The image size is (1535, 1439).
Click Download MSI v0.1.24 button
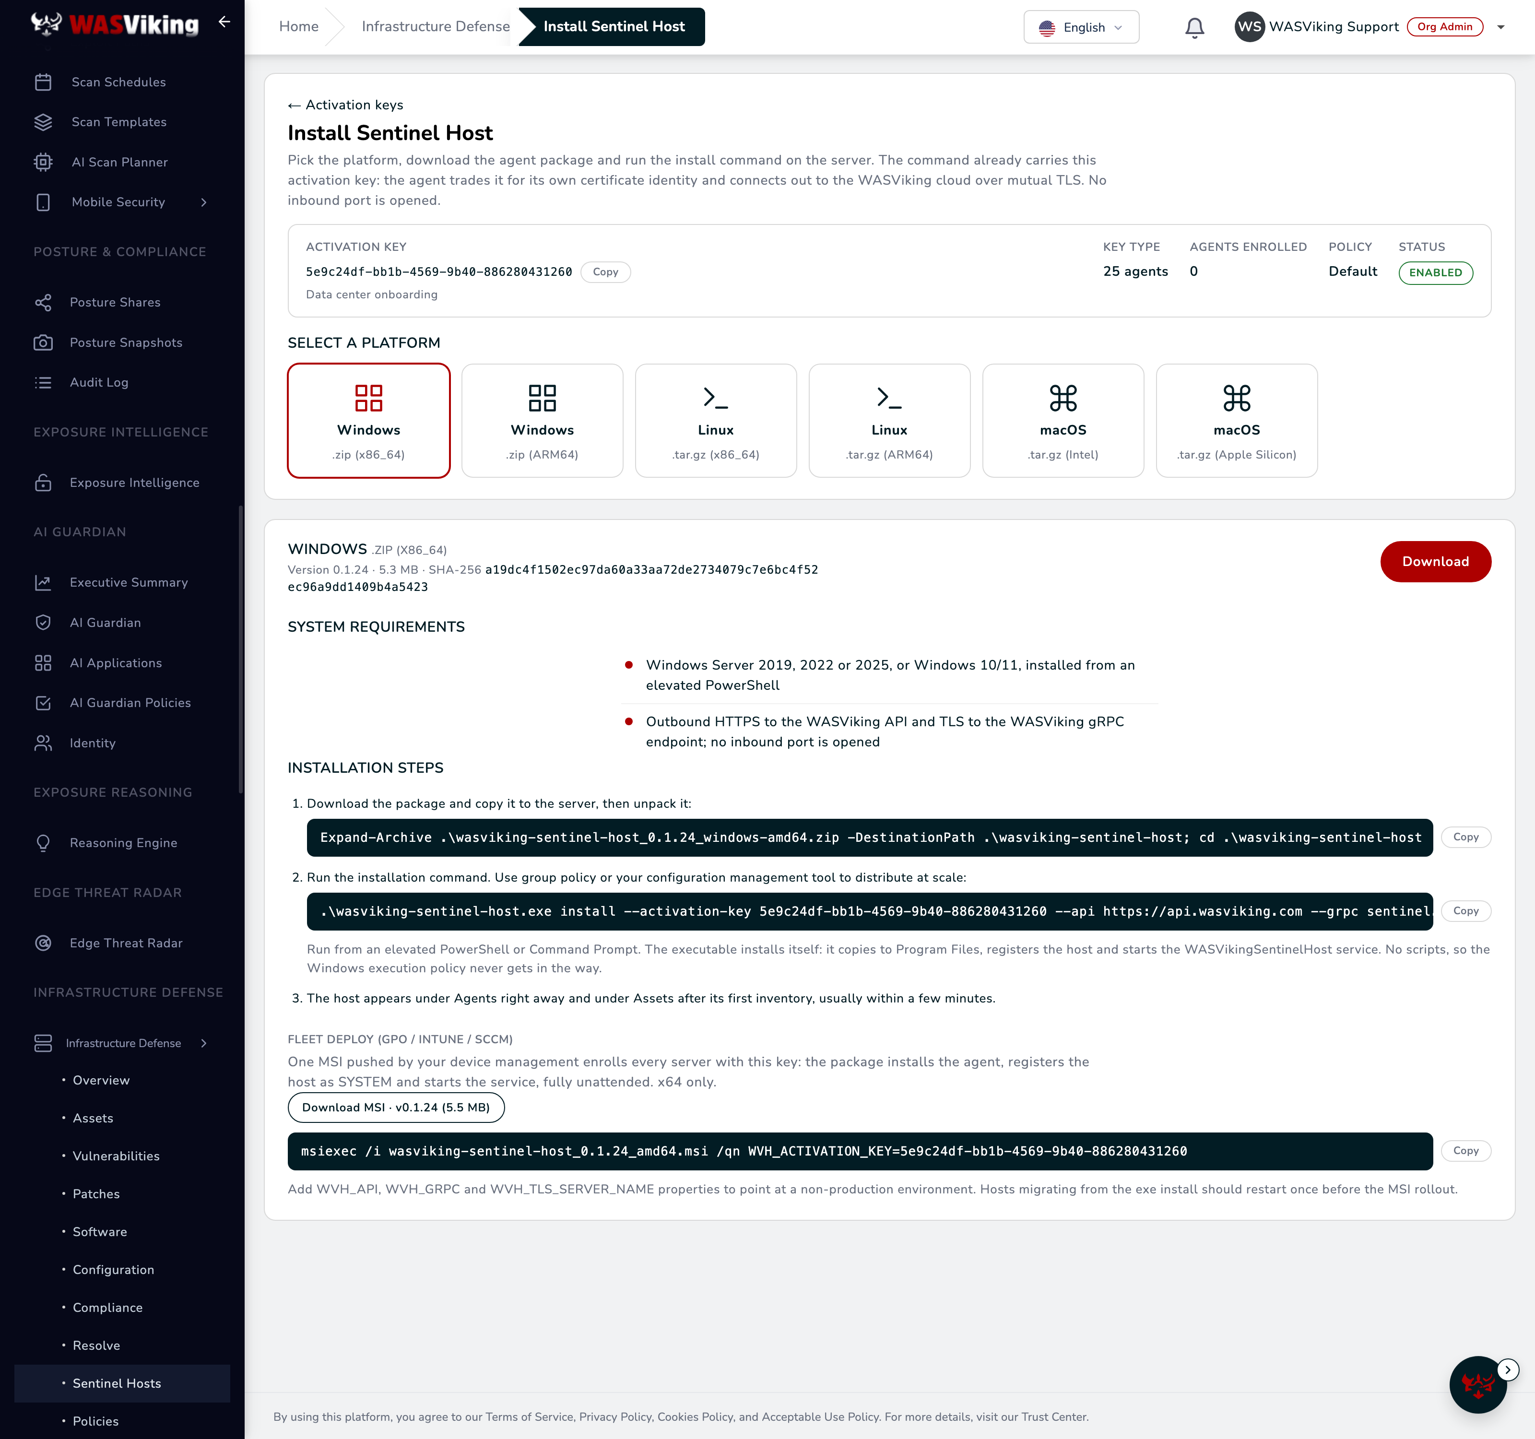[396, 1108]
